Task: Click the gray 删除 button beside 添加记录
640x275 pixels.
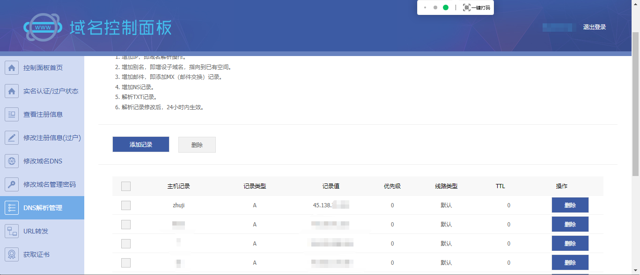Action: pyautogui.click(x=197, y=145)
